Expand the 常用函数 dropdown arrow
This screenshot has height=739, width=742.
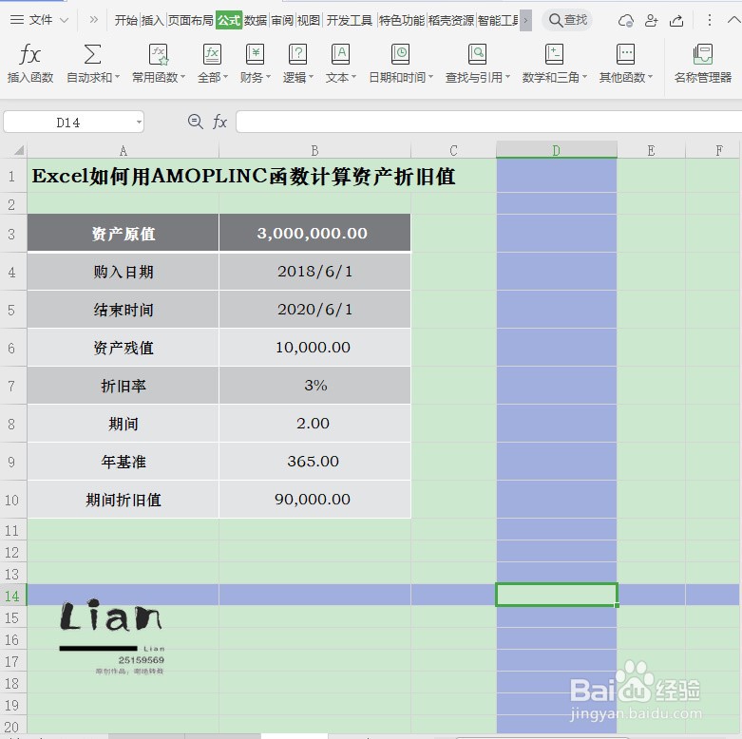(182, 77)
